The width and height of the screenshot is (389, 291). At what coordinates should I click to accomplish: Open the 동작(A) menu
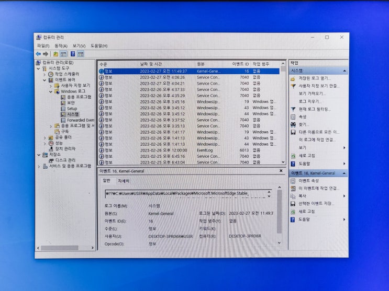point(61,46)
